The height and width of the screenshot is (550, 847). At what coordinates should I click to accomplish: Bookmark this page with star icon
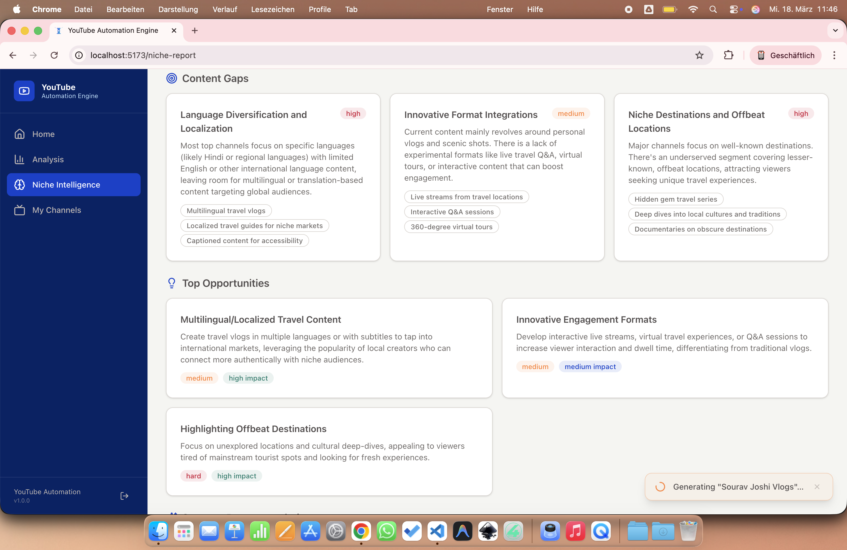pos(699,55)
